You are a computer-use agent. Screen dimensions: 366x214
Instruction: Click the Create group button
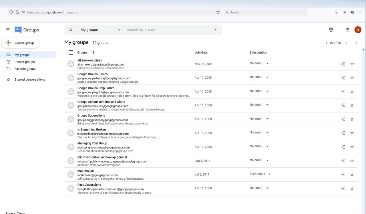21,43
